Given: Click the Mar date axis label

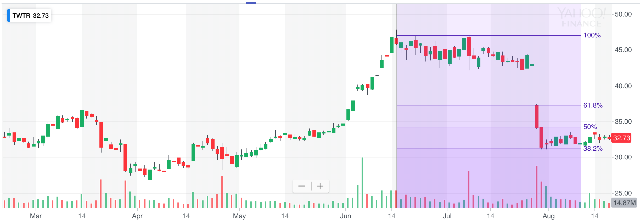Looking at the screenshot, I should [x=36, y=216].
